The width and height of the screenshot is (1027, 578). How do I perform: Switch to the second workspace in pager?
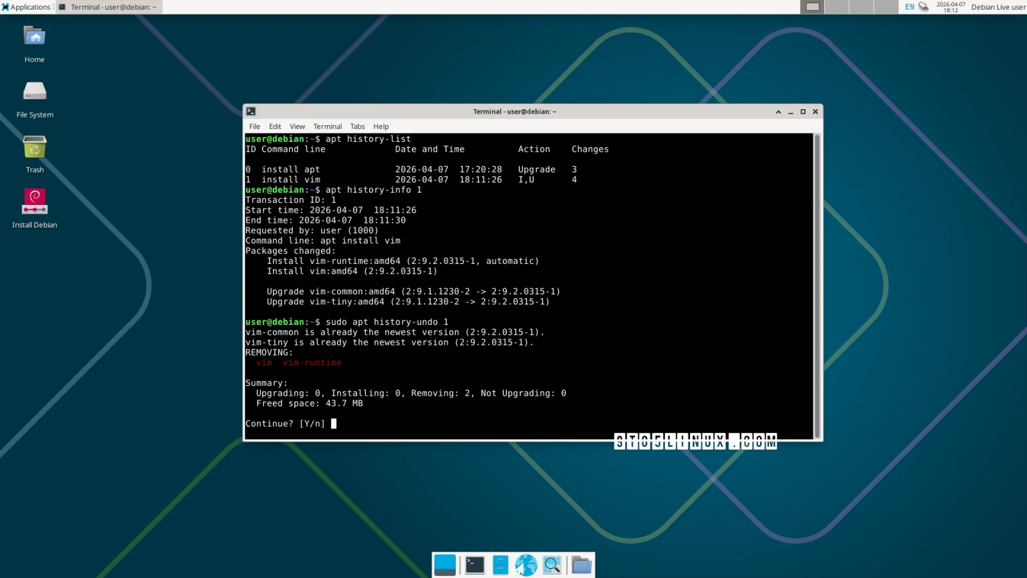tap(836, 7)
